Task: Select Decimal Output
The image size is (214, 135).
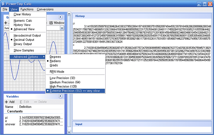Action: click(x=28, y=40)
